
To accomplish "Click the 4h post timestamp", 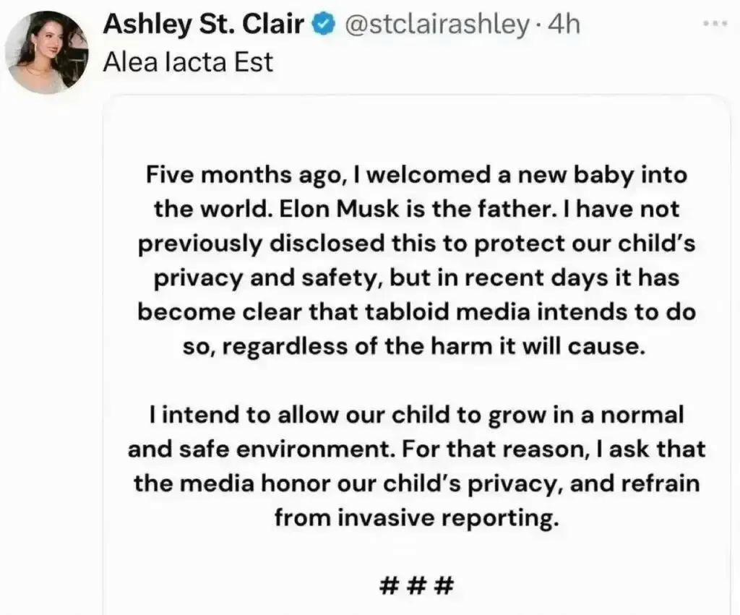I will 564,25.
